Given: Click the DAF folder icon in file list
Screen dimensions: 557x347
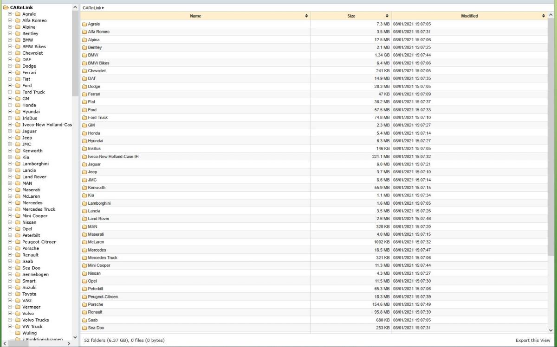Looking at the screenshot, I should [84, 79].
